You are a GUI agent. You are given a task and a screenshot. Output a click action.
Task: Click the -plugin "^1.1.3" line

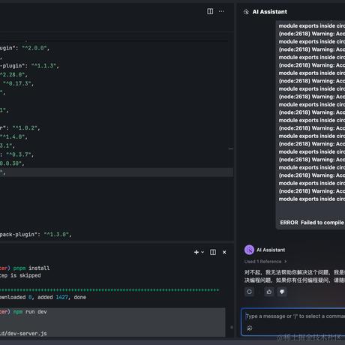coord(29,66)
